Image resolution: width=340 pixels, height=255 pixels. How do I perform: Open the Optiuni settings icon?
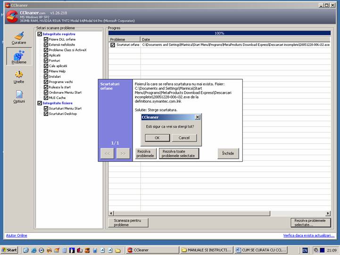[19, 96]
